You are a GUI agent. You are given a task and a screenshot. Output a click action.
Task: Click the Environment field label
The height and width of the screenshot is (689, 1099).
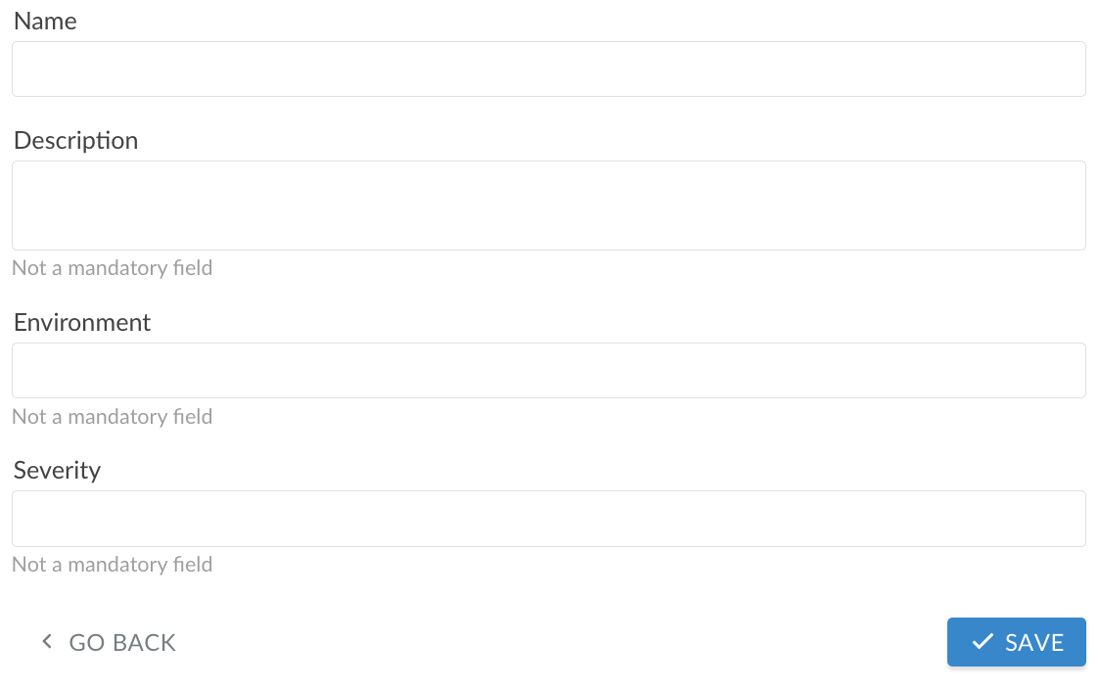pos(82,323)
